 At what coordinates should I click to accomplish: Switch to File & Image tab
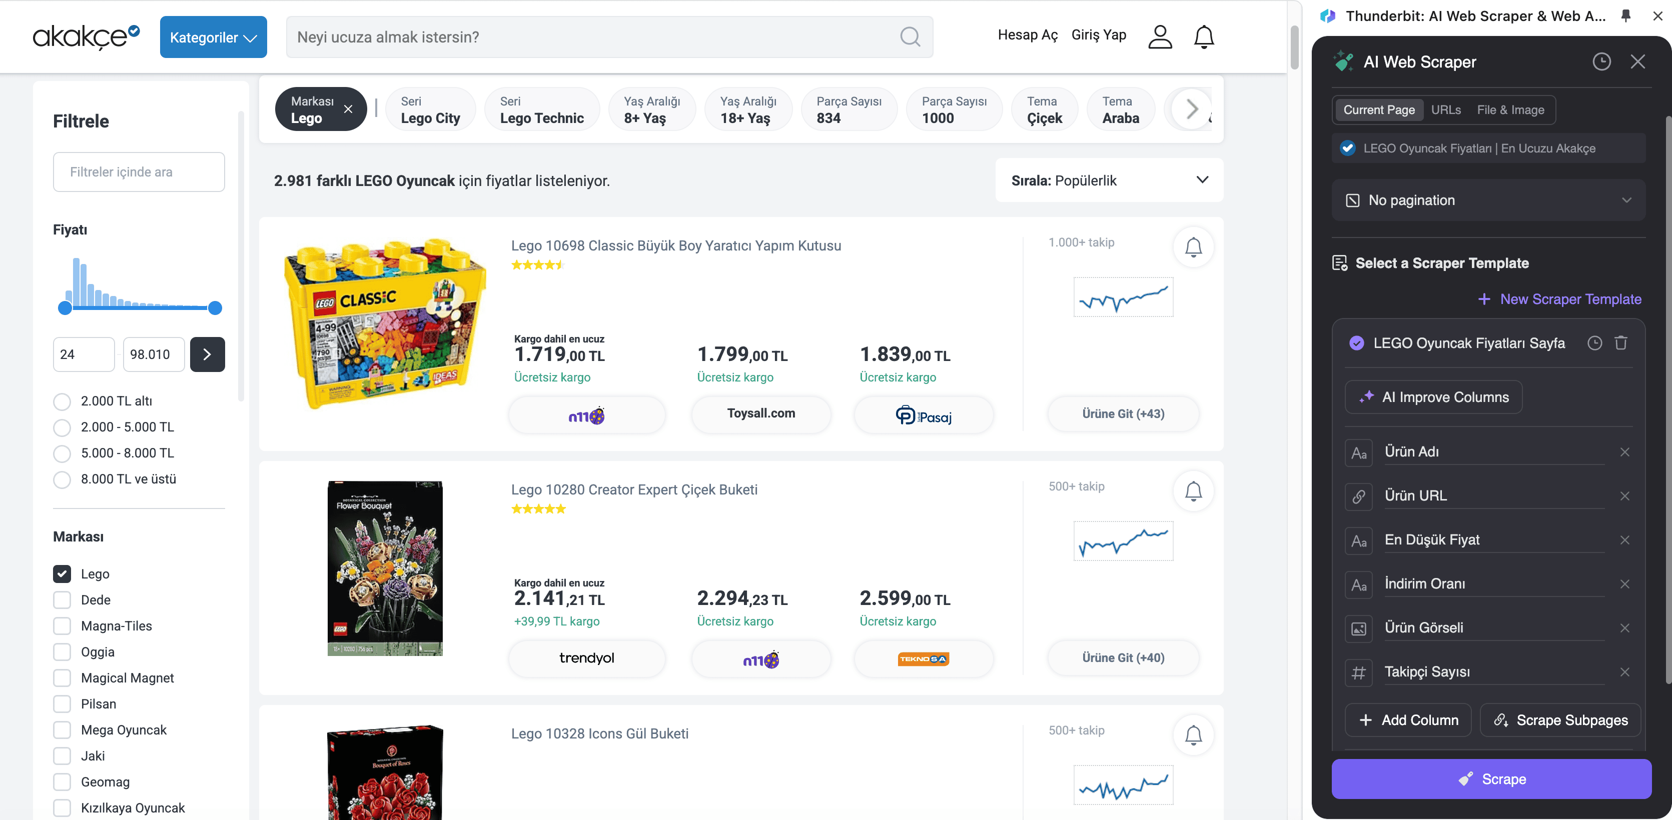[1510, 109]
